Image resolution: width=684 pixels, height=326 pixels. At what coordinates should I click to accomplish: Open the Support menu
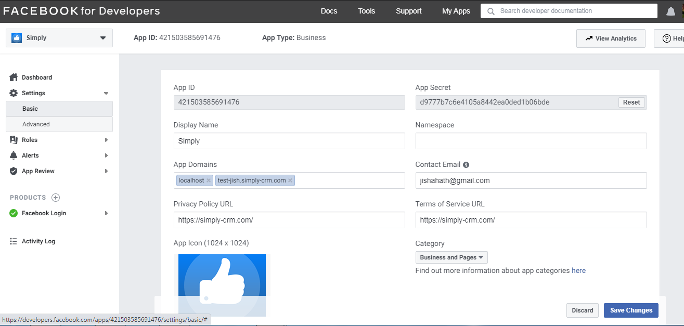409,11
